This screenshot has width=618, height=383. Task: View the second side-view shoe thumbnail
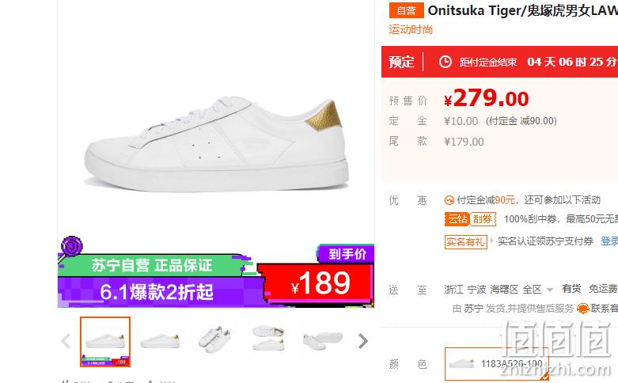coord(160,341)
